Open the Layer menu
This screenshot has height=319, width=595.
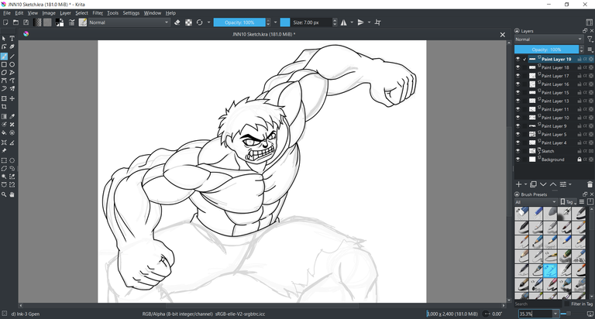click(65, 13)
